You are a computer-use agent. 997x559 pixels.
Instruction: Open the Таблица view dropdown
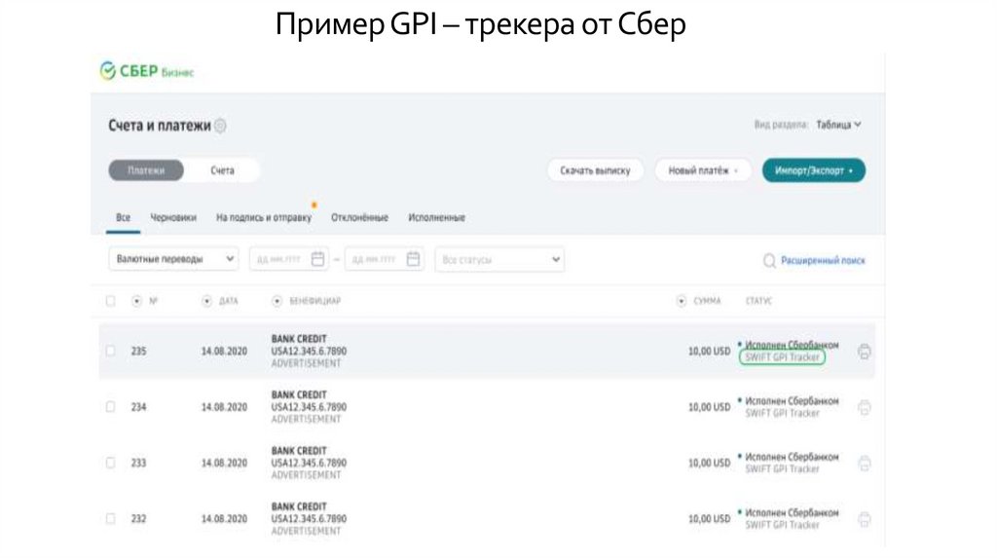[838, 125]
